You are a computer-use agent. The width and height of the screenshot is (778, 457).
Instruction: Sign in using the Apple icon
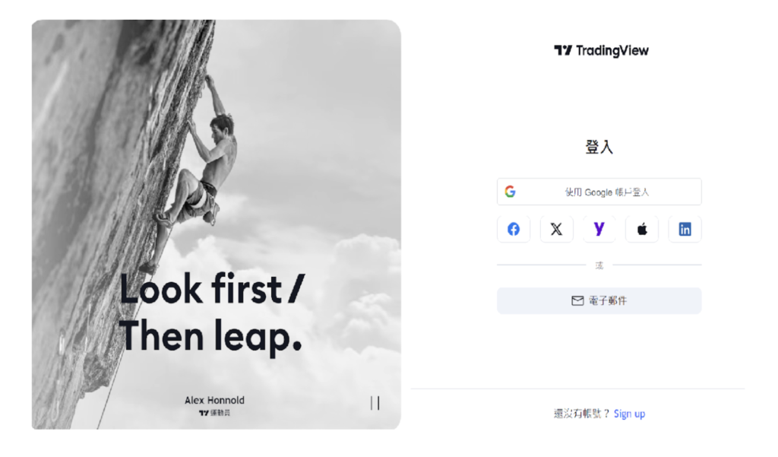(x=642, y=229)
